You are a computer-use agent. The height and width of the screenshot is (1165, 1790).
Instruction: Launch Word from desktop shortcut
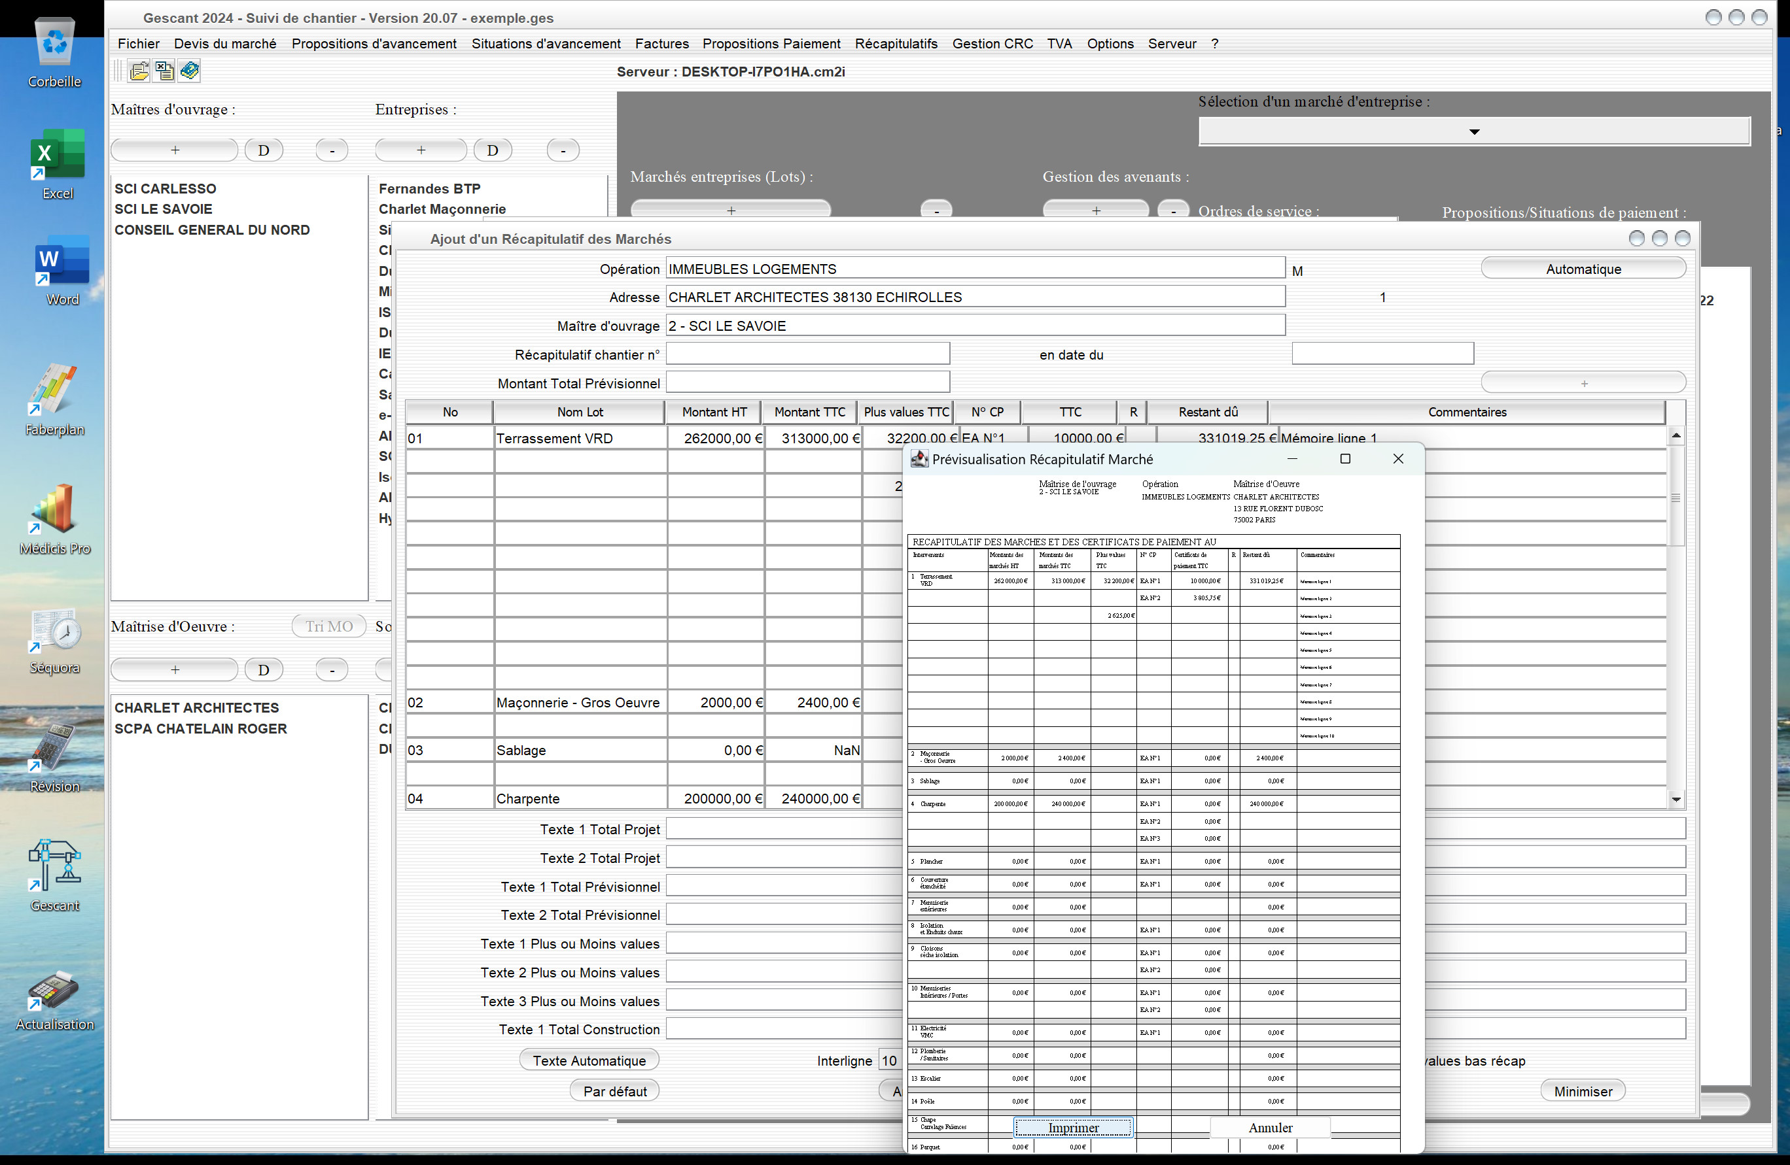tap(61, 271)
